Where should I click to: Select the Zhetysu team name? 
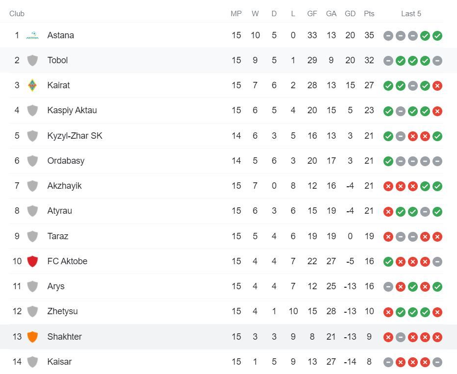(x=63, y=311)
